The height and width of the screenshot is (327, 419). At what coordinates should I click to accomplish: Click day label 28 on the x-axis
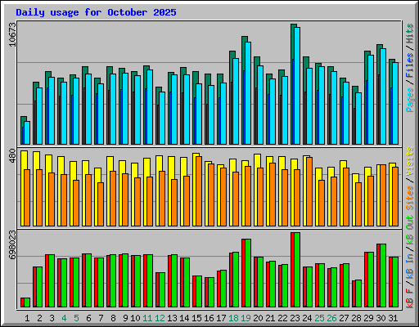pyautogui.click(x=356, y=318)
